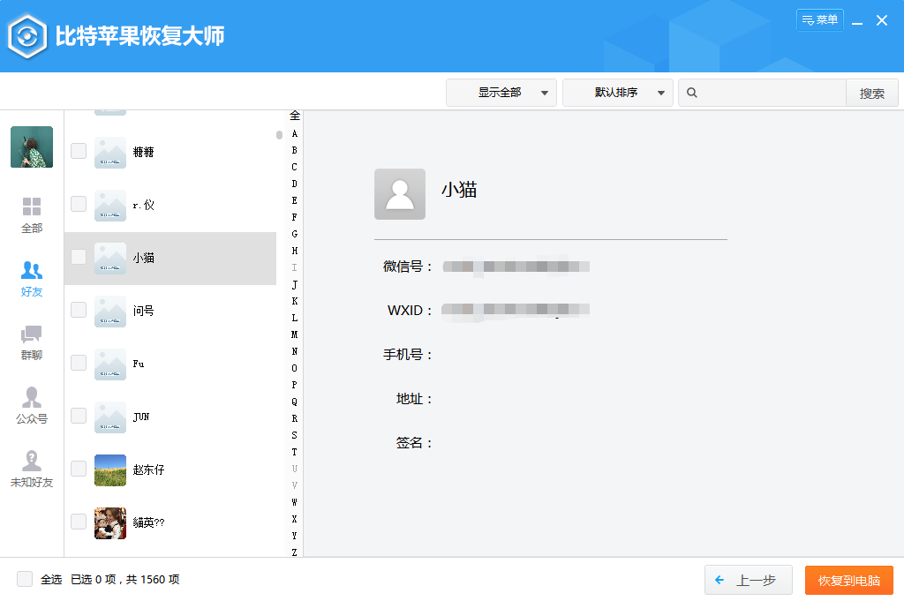This screenshot has height=601, width=904.
Task: Jump to letter K in index
Action: tap(295, 301)
